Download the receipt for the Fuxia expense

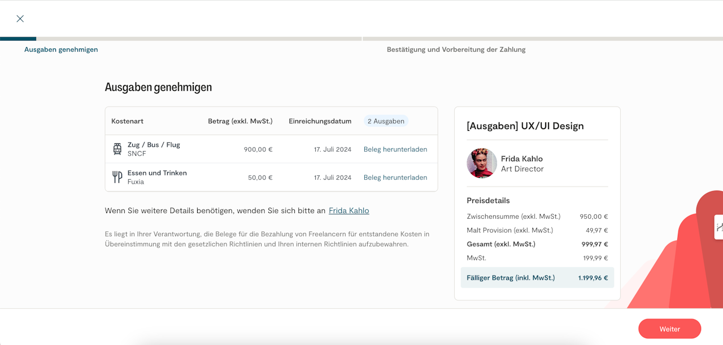[x=395, y=178]
